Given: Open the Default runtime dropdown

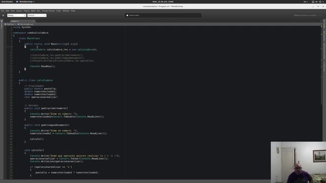Looking at the screenshot, I should coord(37,15).
